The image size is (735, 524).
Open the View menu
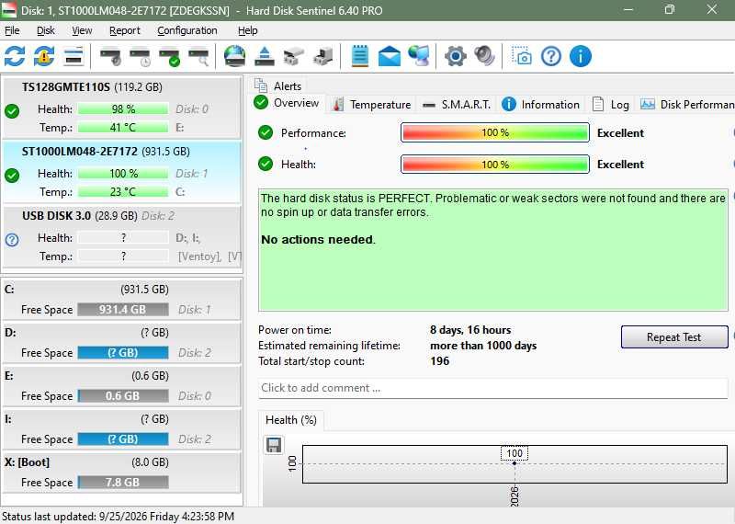tap(82, 30)
